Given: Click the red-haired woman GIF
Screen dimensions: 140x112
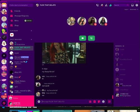Looking at the screenshot, I should pos(64,53).
